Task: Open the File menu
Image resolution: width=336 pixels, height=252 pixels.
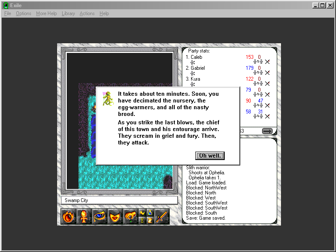Action: [x=8, y=13]
